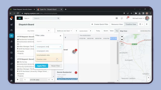Open the New dropdown menu
This screenshot has height=90, width=161.
click(27, 18)
